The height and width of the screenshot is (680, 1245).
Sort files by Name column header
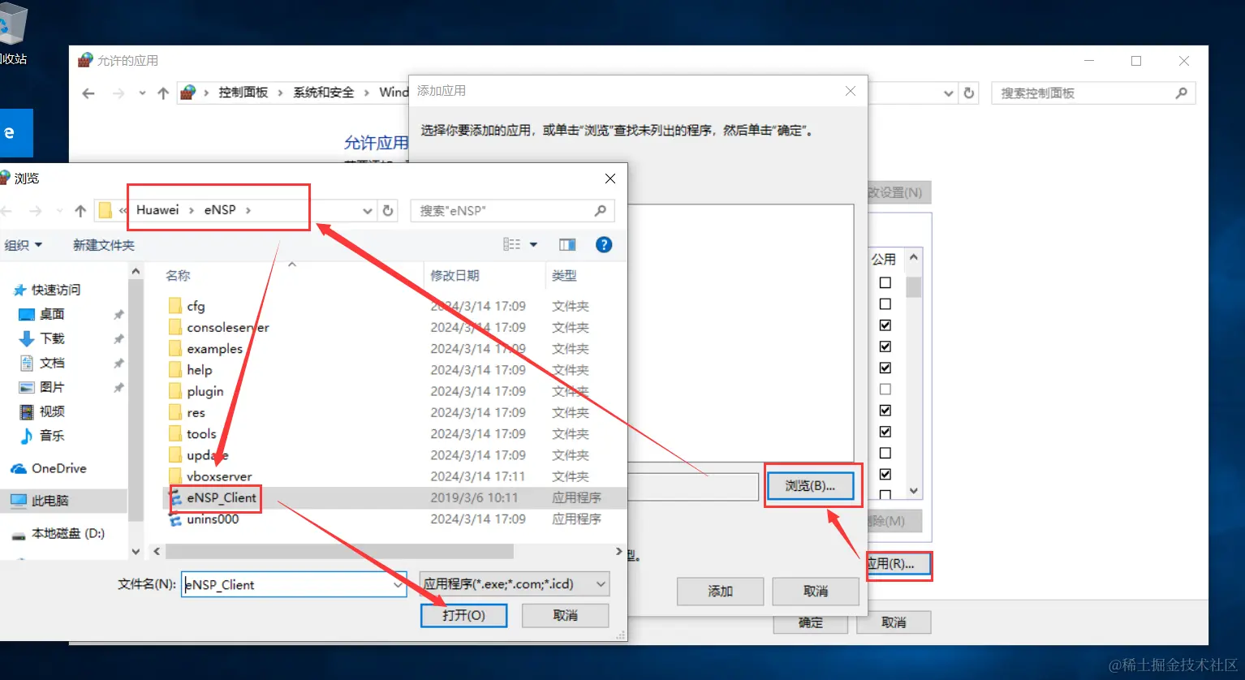tap(178, 276)
